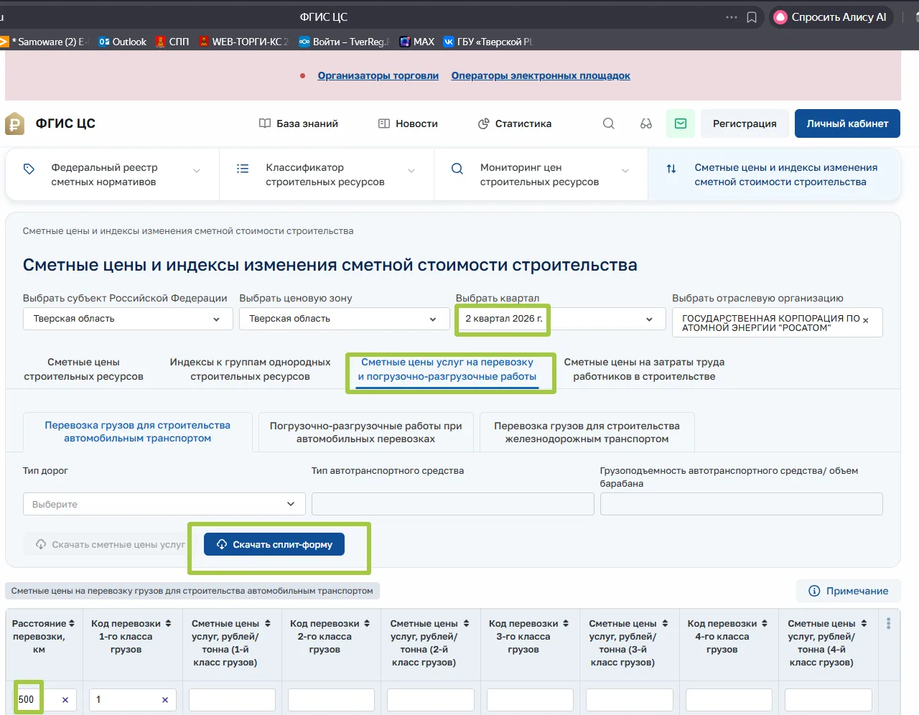Open the Войти – TverReg bookmark
The width and height of the screenshot is (919, 715).
point(344,42)
